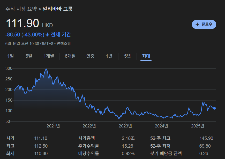Screen dimensions: 225x159
Task: Click the down arrow icon beside 전체 기간
Action: pos(47,35)
